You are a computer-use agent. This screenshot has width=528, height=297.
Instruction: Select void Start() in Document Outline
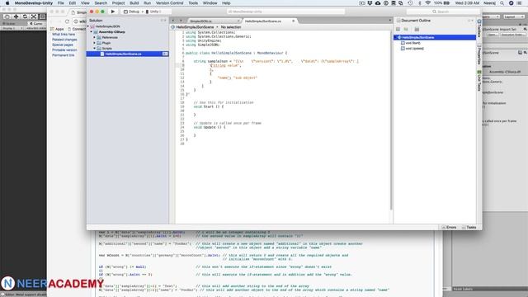412,43
